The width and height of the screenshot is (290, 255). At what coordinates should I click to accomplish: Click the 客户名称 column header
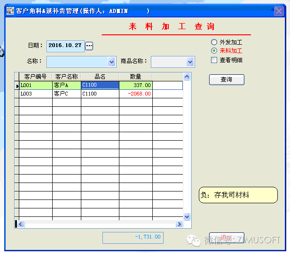point(66,76)
